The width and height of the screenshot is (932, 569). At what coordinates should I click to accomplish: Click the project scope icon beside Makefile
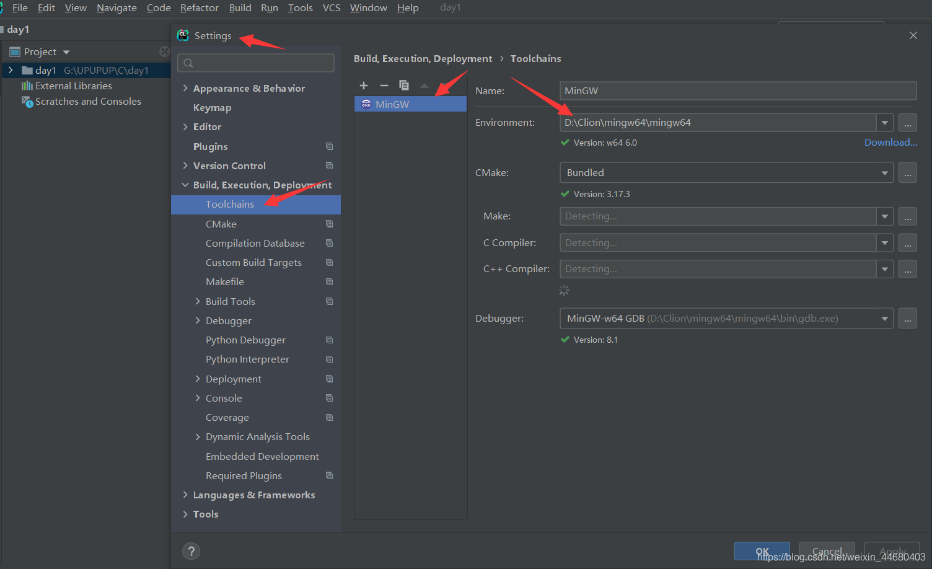click(x=330, y=281)
